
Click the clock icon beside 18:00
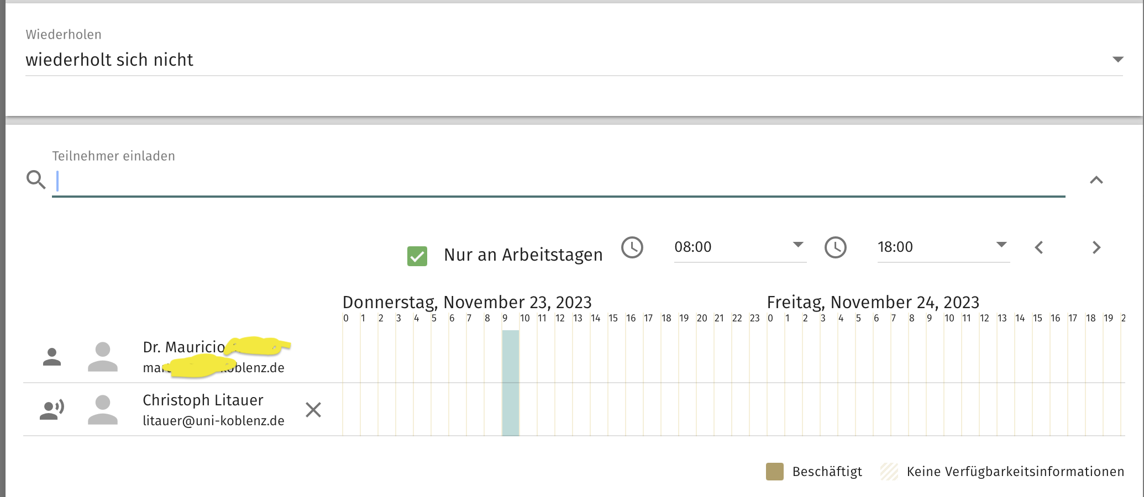point(836,247)
